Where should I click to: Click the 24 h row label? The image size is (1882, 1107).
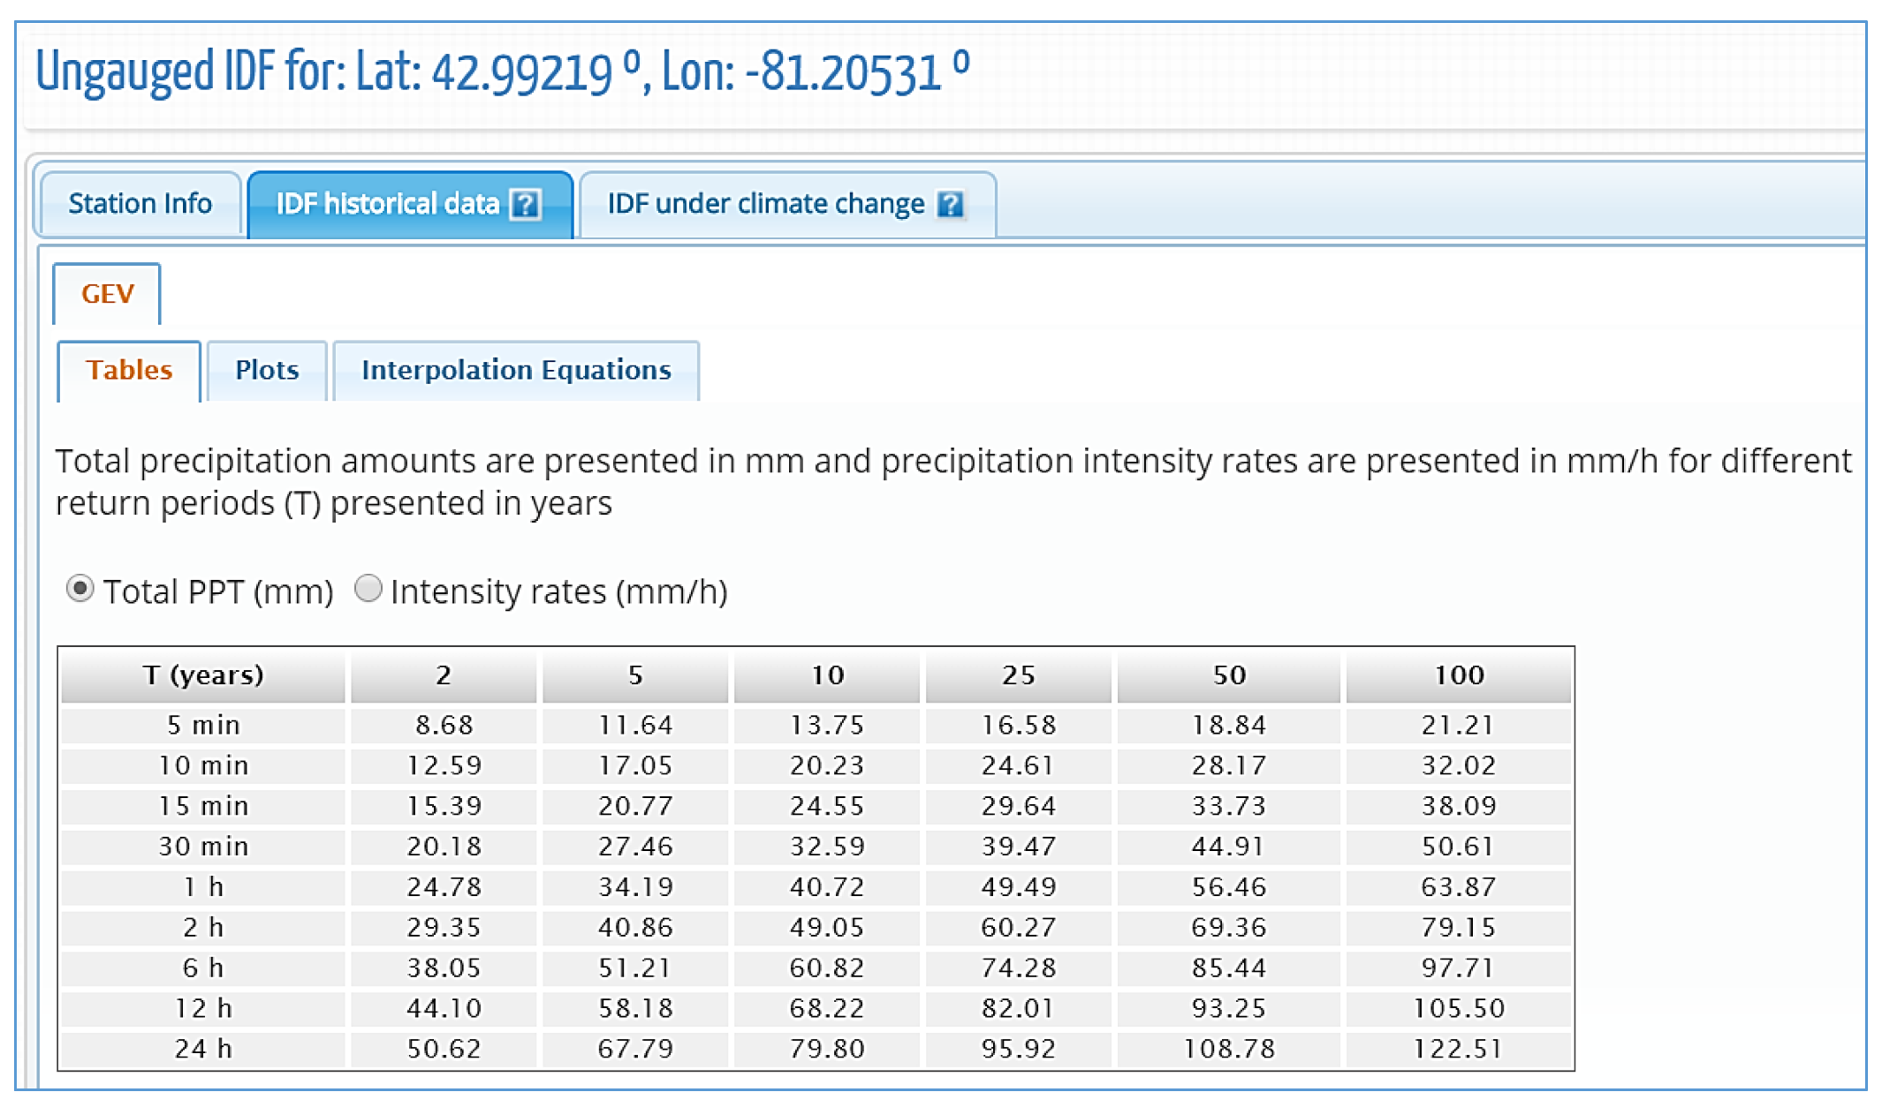tap(203, 1049)
